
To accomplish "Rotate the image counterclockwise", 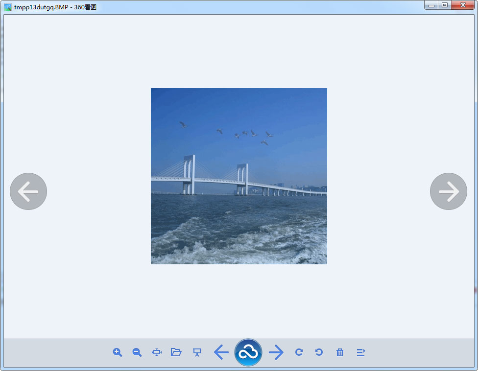I will coord(319,352).
